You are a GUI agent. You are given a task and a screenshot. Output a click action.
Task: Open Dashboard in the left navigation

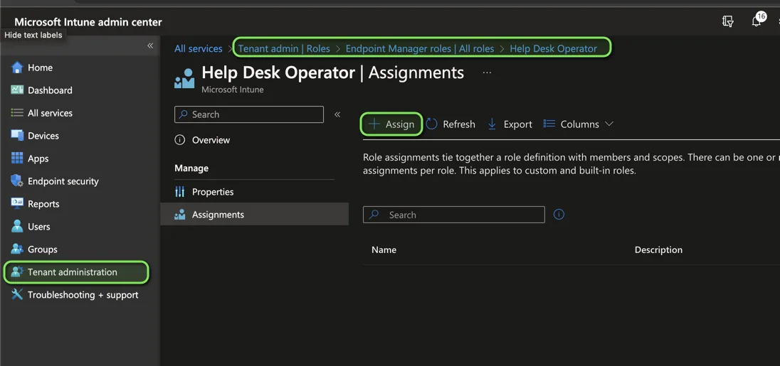[50, 90]
